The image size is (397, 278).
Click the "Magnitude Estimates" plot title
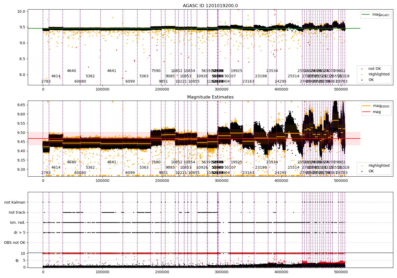point(210,97)
